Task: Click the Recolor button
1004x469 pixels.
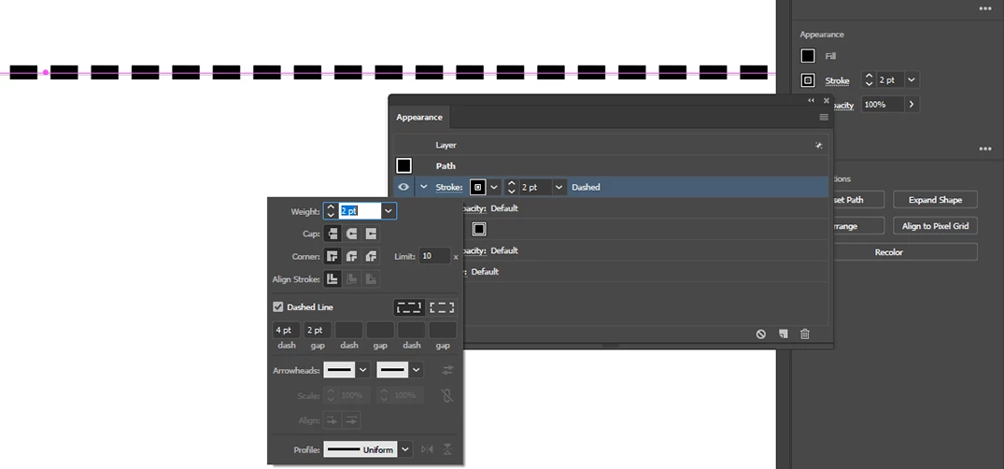Action: tap(889, 252)
